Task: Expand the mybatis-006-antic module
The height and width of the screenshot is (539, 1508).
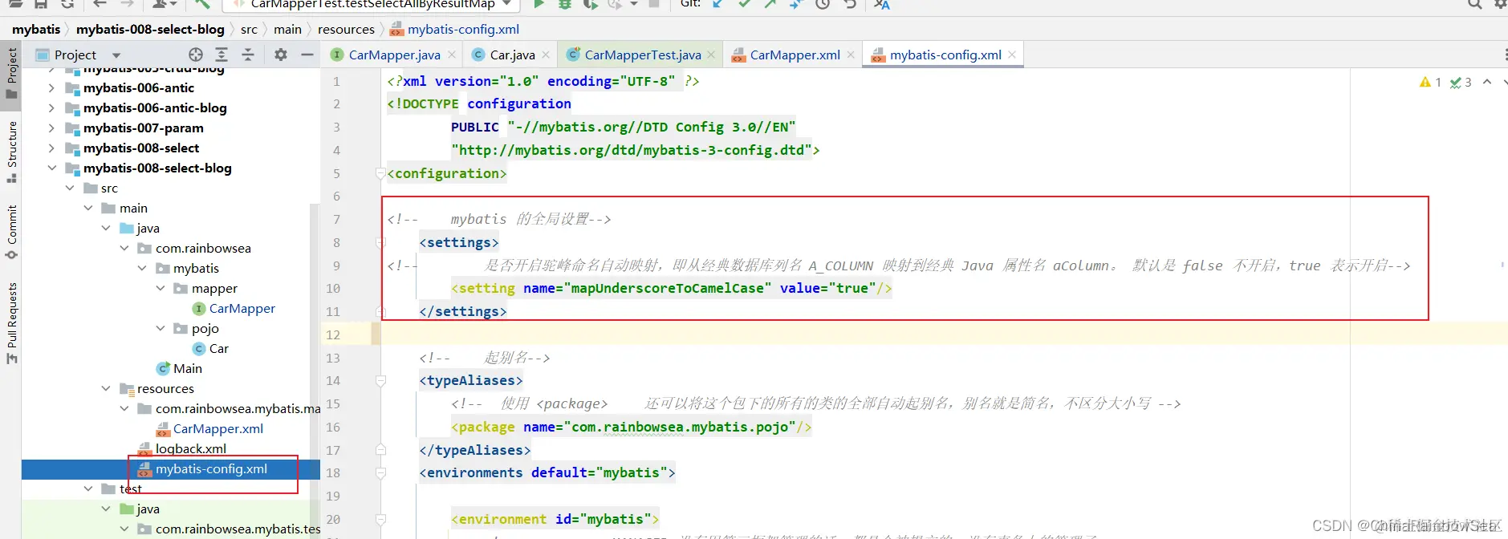Action: pyautogui.click(x=52, y=88)
